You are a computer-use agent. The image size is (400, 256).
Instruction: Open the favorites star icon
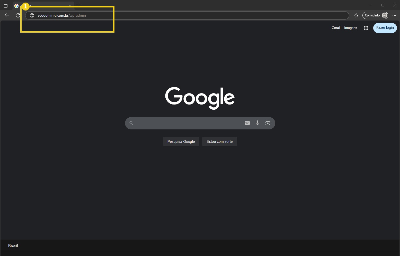coord(356,15)
